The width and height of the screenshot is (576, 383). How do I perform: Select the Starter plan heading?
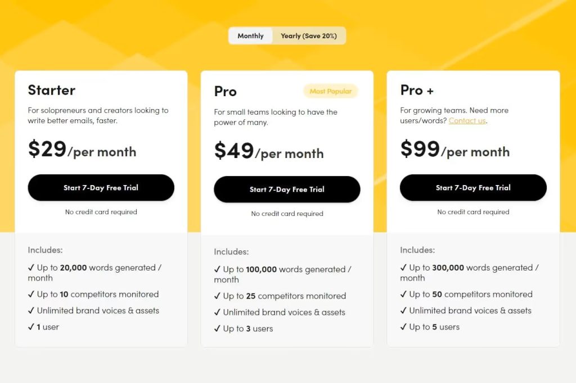pos(52,90)
